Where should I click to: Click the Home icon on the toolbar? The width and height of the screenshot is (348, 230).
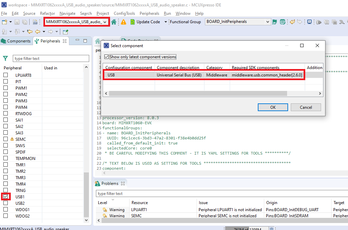click(x=115, y=22)
